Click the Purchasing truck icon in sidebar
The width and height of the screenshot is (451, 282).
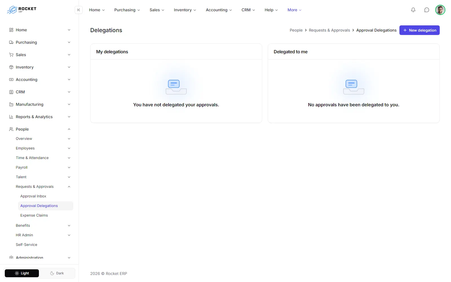coord(11,42)
